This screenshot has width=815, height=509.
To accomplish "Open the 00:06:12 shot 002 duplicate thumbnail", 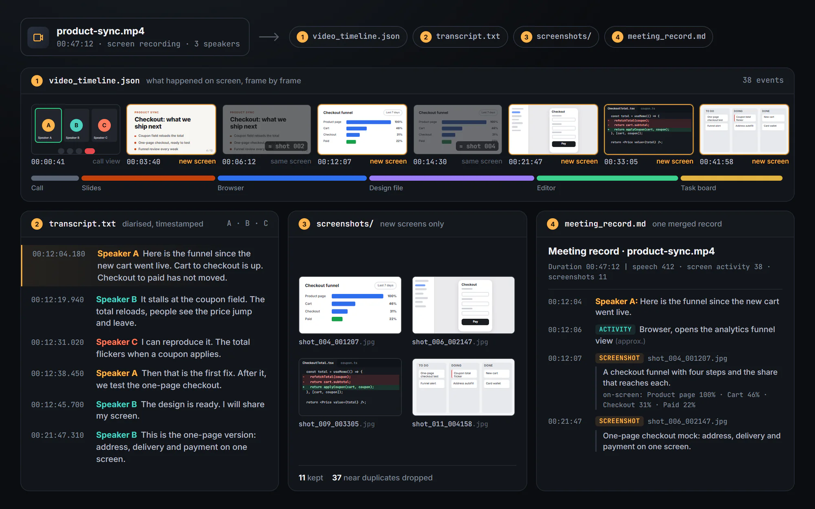I will point(267,129).
